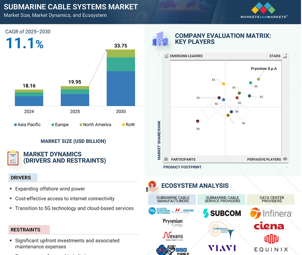Click the 11.1% CAGR figure

point(25,43)
